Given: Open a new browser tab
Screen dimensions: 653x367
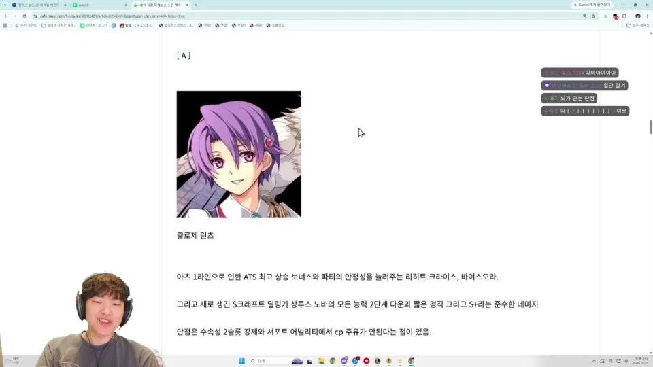Looking at the screenshot, I should click(x=196, y=5).
